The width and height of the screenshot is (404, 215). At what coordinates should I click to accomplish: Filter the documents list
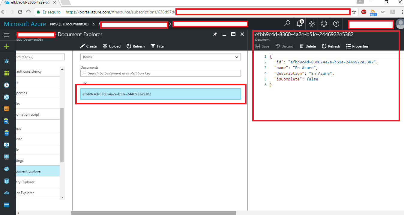158,46
